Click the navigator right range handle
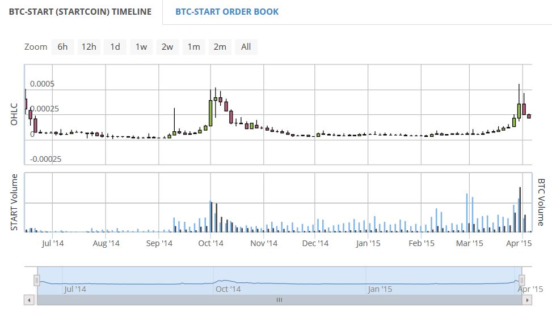 [x=522, y=281]
